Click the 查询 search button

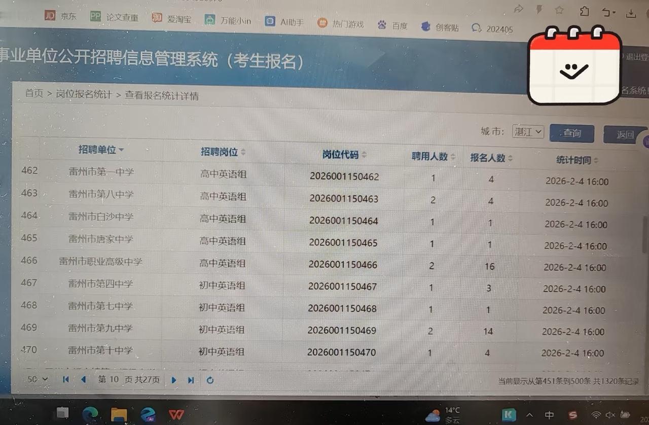coord(572,133)
